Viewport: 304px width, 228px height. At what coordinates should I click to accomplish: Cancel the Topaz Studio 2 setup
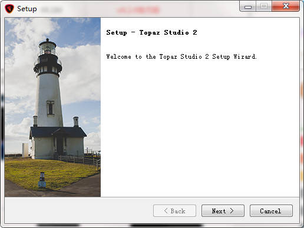click(x=271, y=211)
